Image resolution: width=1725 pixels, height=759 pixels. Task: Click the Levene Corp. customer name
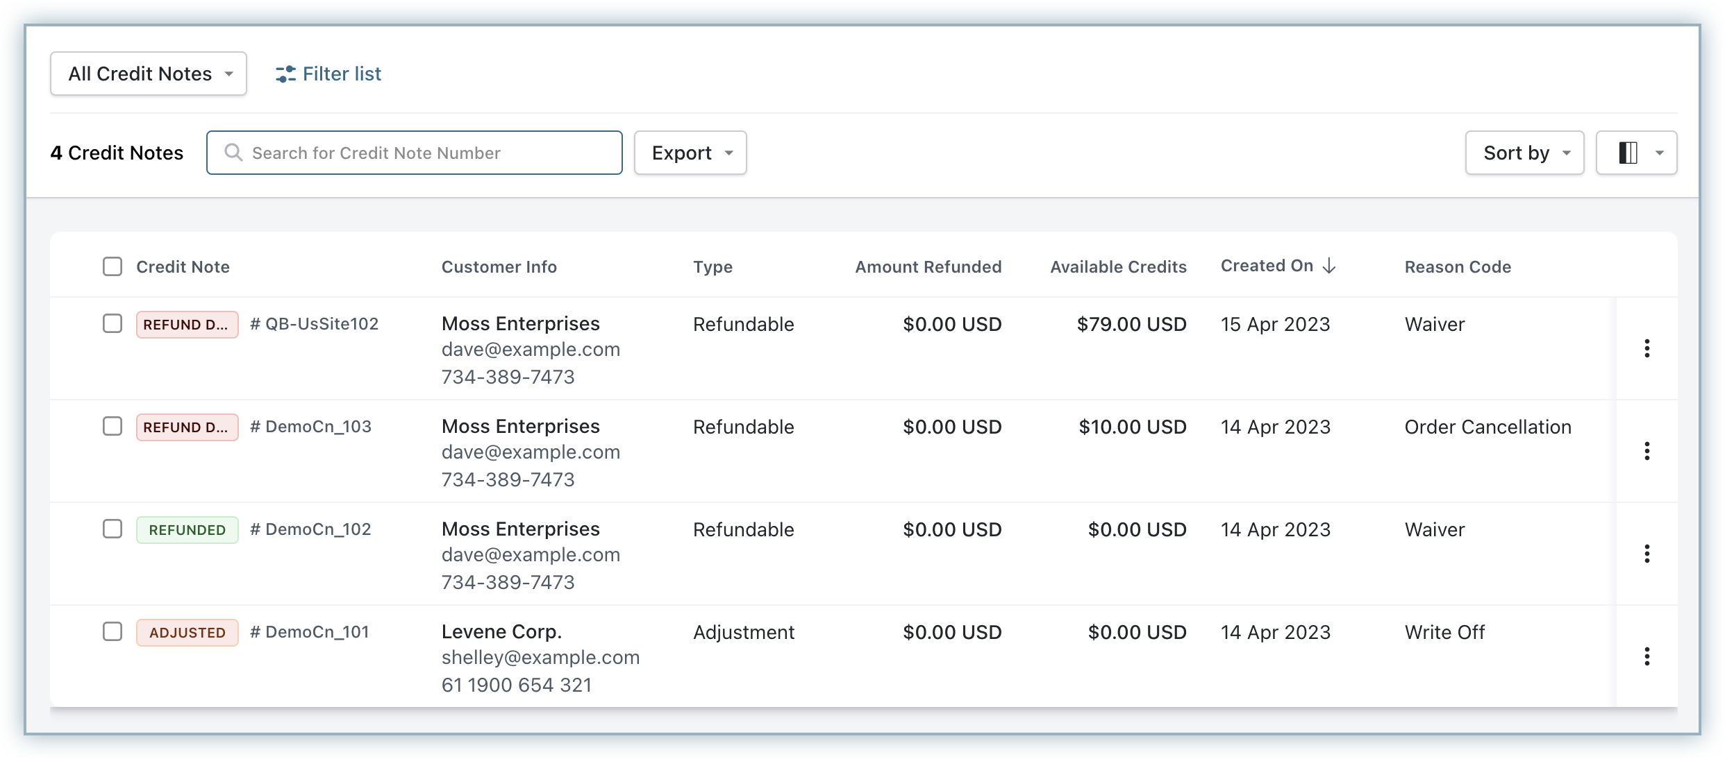click(501, 632)
